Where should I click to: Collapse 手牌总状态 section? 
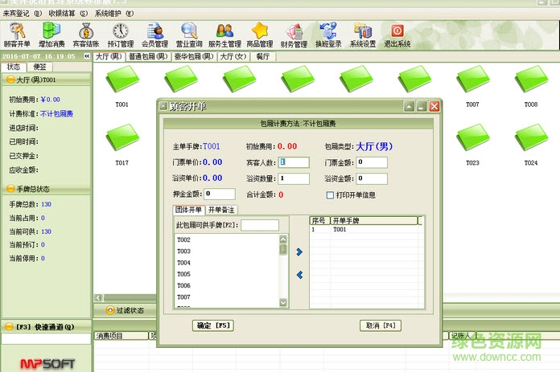10,189
